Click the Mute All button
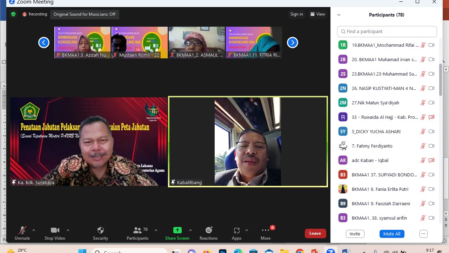This screenshot has height=253, width=449. point(392,234)
